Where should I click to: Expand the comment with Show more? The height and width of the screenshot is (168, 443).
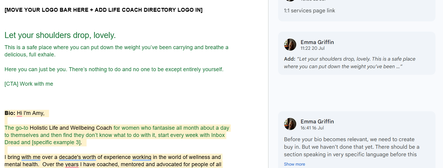pyautogui.click(x=294, y=164)
